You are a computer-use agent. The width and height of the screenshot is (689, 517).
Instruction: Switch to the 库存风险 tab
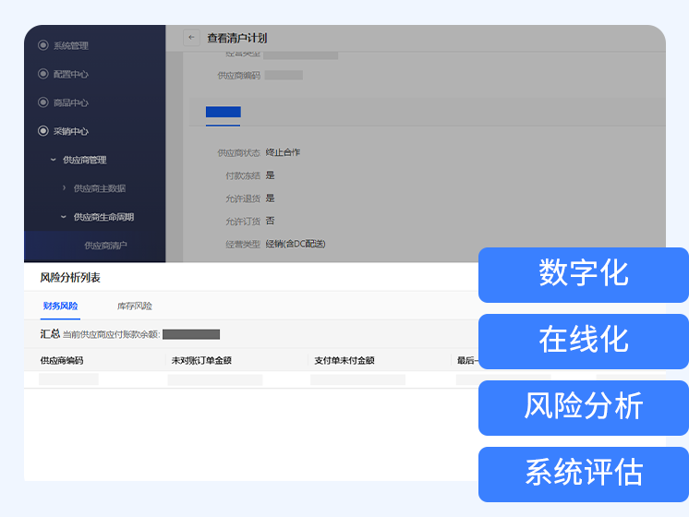tap(135, 306)
